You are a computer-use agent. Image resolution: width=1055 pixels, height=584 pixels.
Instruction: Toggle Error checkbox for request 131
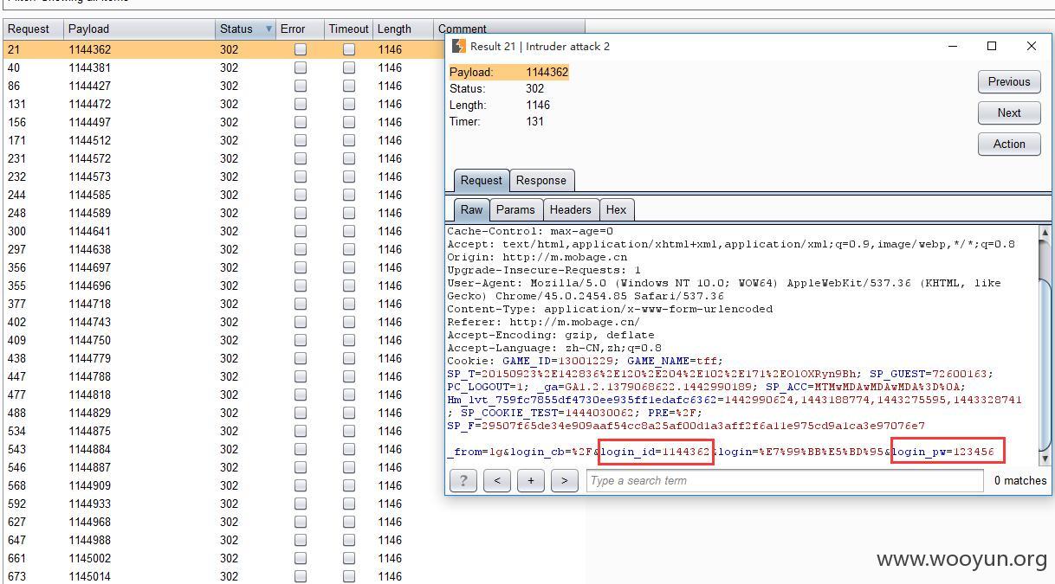(301, 104)
